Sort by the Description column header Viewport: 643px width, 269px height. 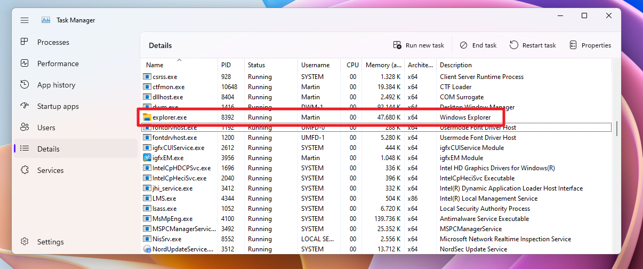[x=524, y=65]
